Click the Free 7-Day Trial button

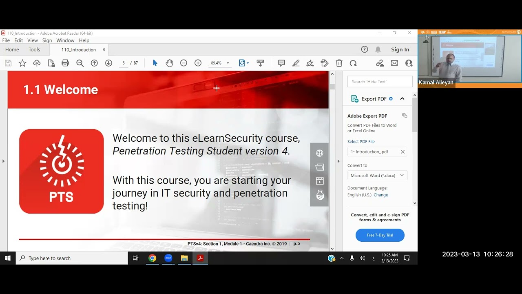coord(380,235)
